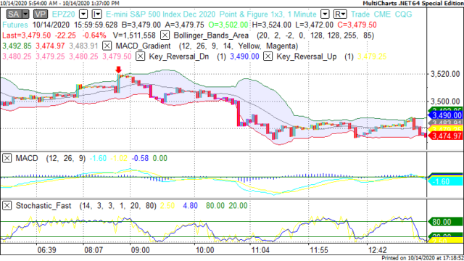
Task: Click the 09:00 time axis label
Action: (x=140, y=250)
